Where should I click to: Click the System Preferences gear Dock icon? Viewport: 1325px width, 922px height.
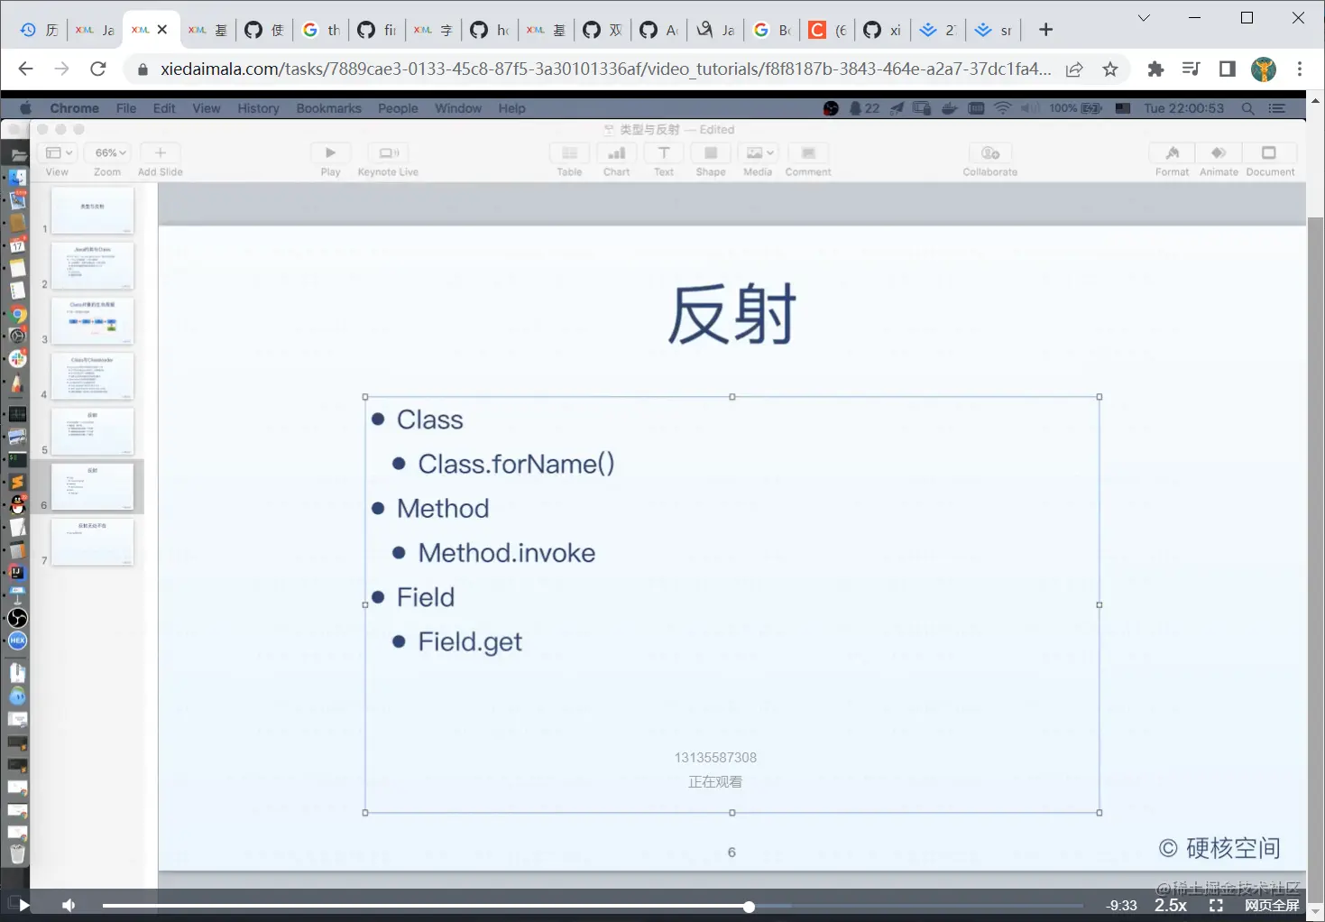coord(17,336)
